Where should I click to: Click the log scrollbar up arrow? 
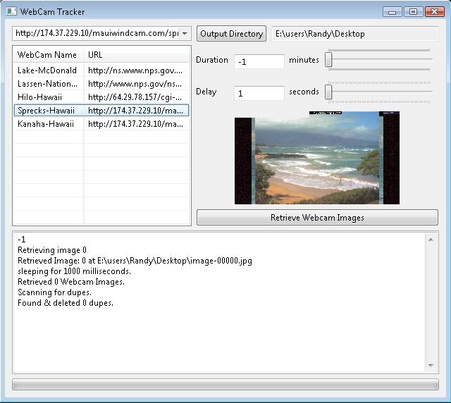(431, 240)
